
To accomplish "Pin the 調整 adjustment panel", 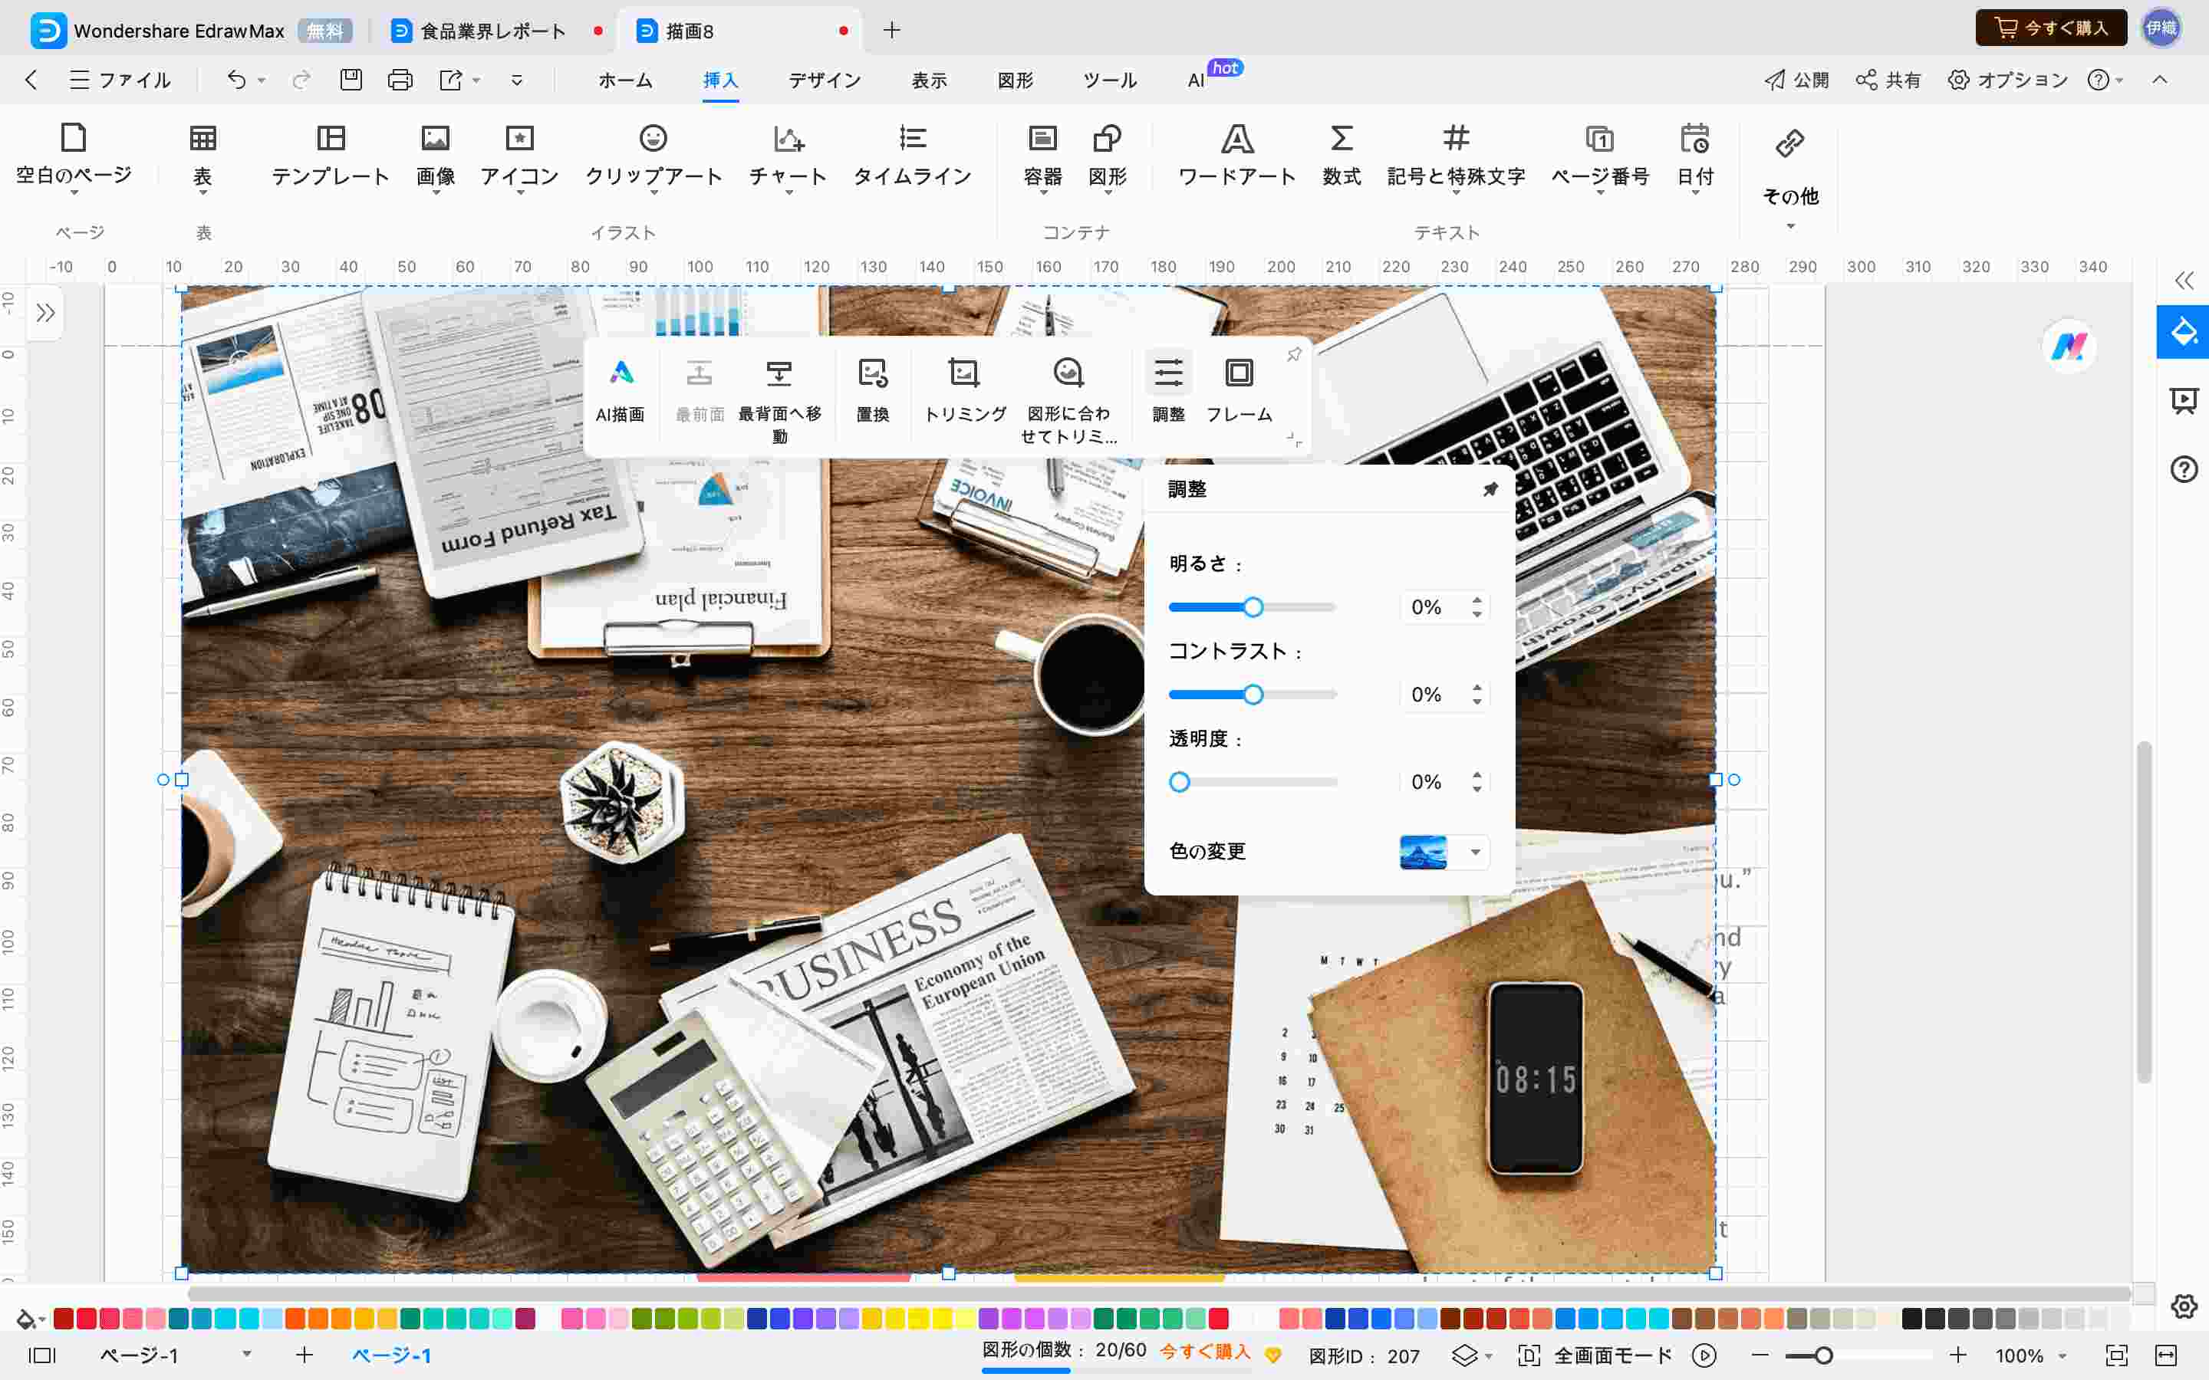I will (1490, 489).
